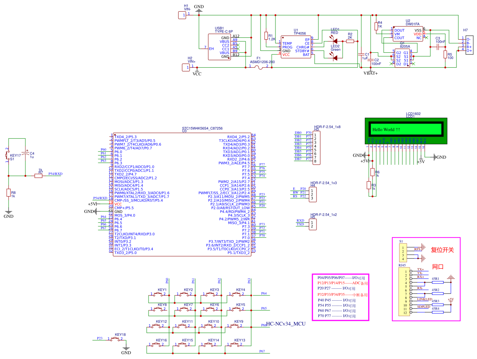Select resistor R1 1.2K
The height and width of the screenshot is (359, 477).
pyautogui.click(x=266, y=36)
